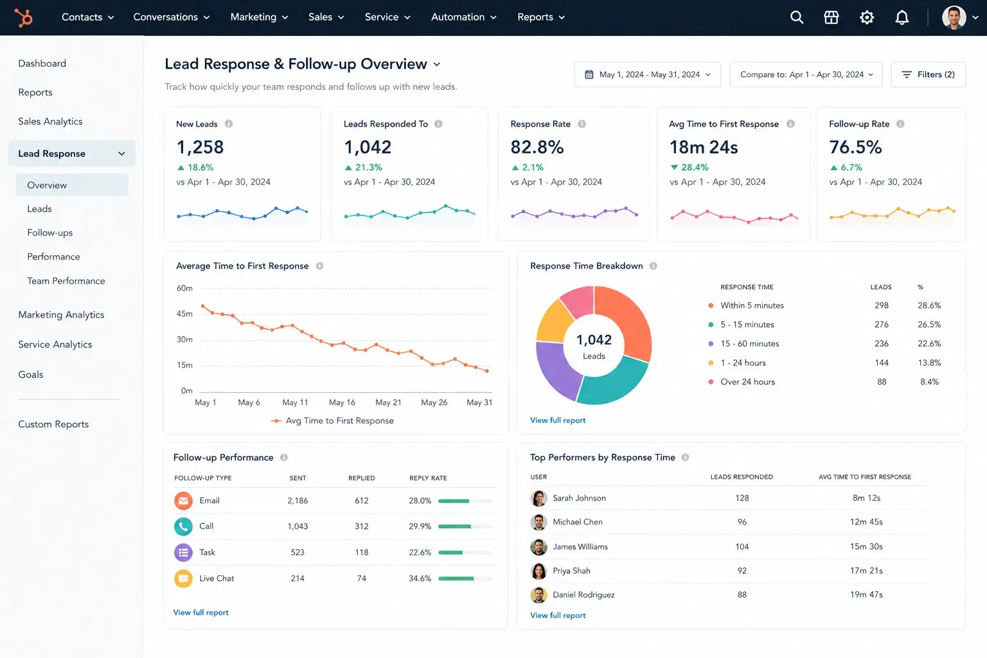This screenshot has width=987, height=658.
Task: Open the Compare to Apr 1 - Apr 30 dropdown
Action: pos(806,75)
